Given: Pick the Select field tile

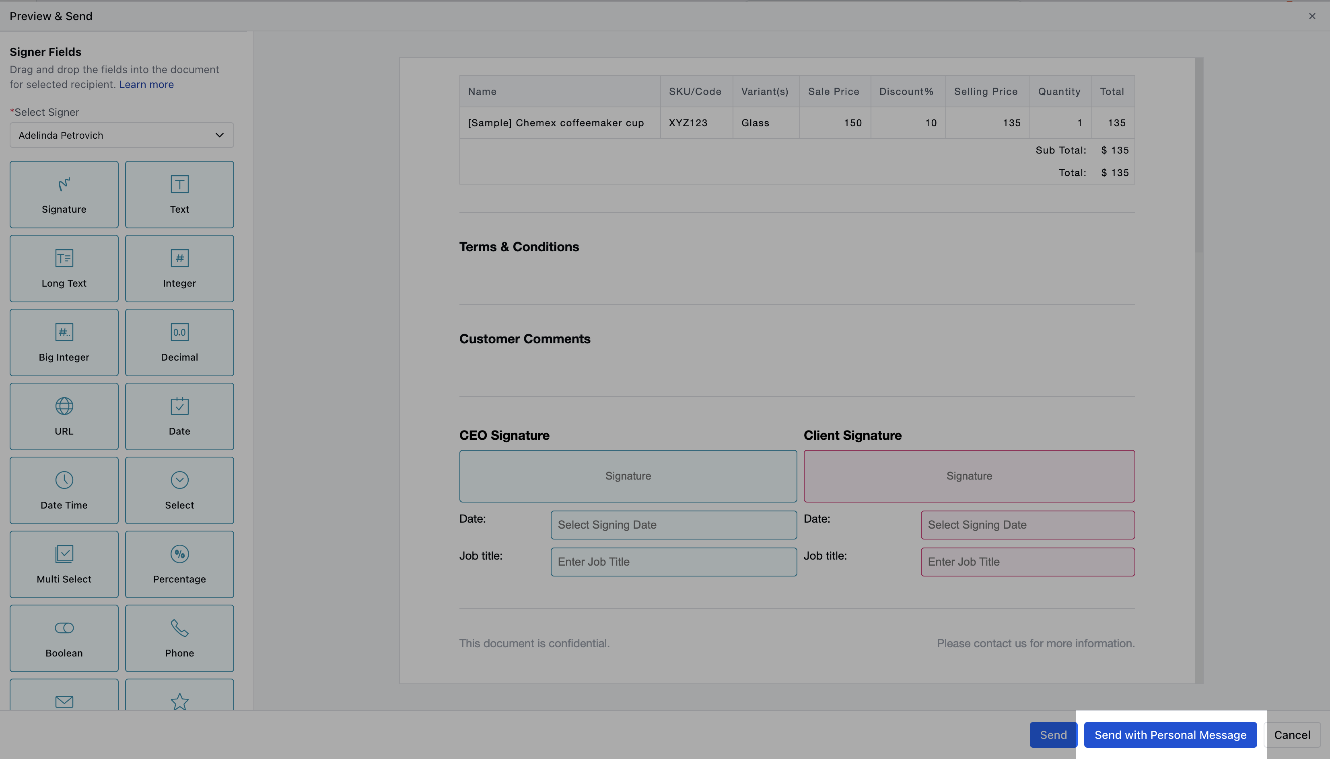Looking at the screenshot, I should 179,490.
